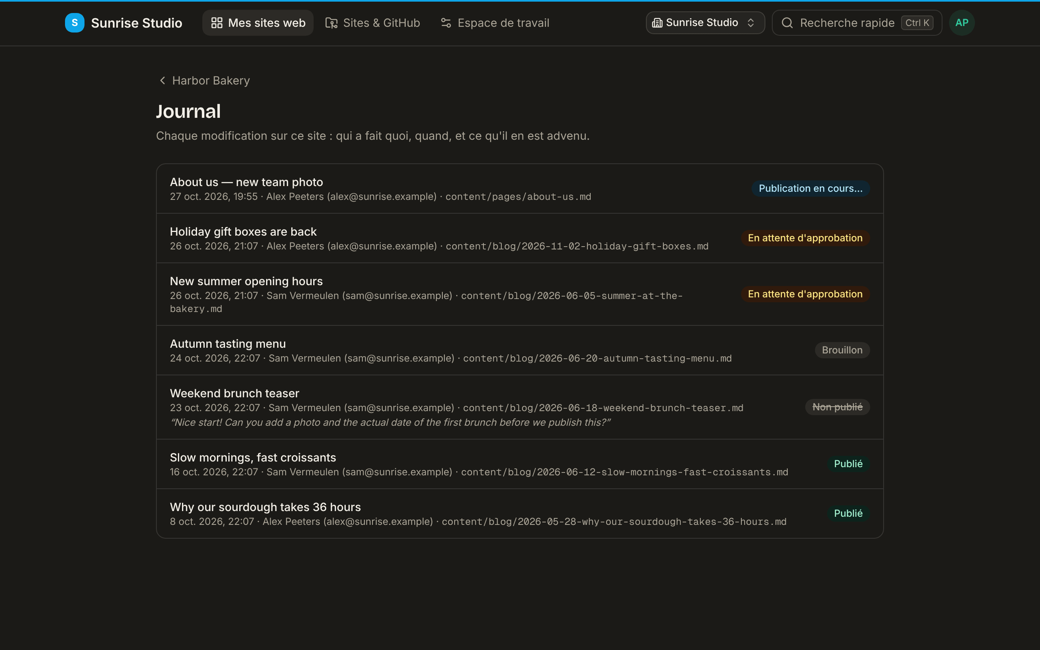Click the sliders icon beside Espace de travail
Image resolution: width=1040 pixels, height=650 pixels.
(446, 23)
